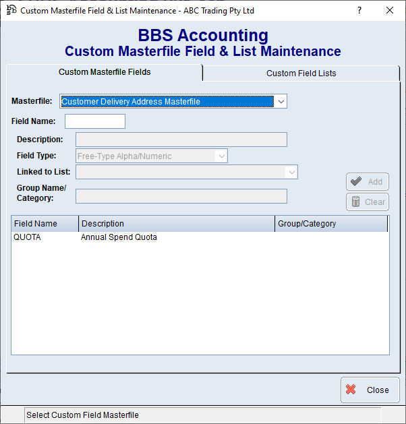Open the Linked to List dropdown

pyautogui.click(x=291, y=172)
